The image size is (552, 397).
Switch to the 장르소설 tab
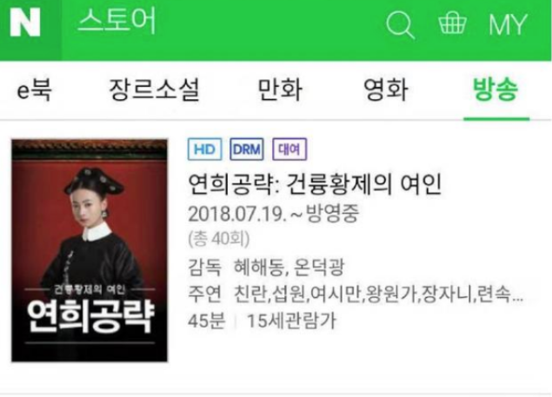[x=154, y=89]
